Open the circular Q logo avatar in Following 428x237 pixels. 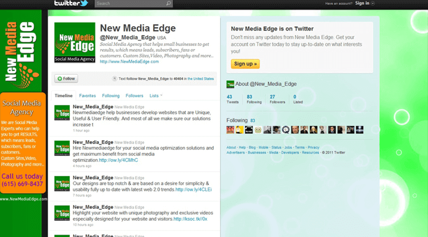pyautogui.click(x=286, y=130)
